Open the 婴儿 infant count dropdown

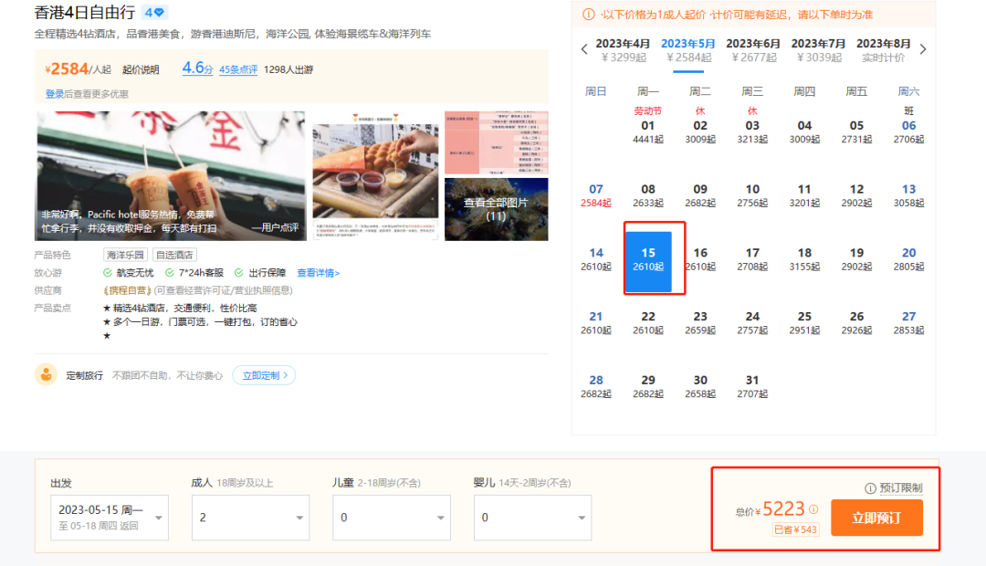[532, 518]
